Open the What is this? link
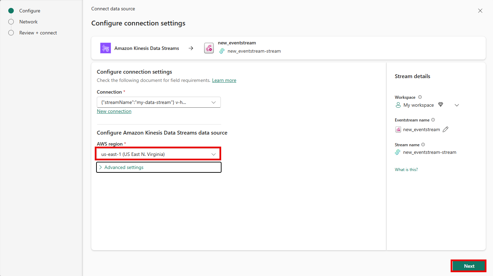Viewport: 493px width, 276px height. [406, 170]
